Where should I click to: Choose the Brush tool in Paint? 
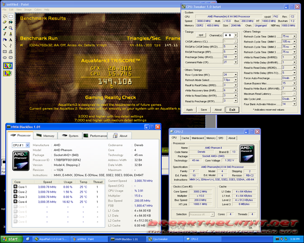11,34
